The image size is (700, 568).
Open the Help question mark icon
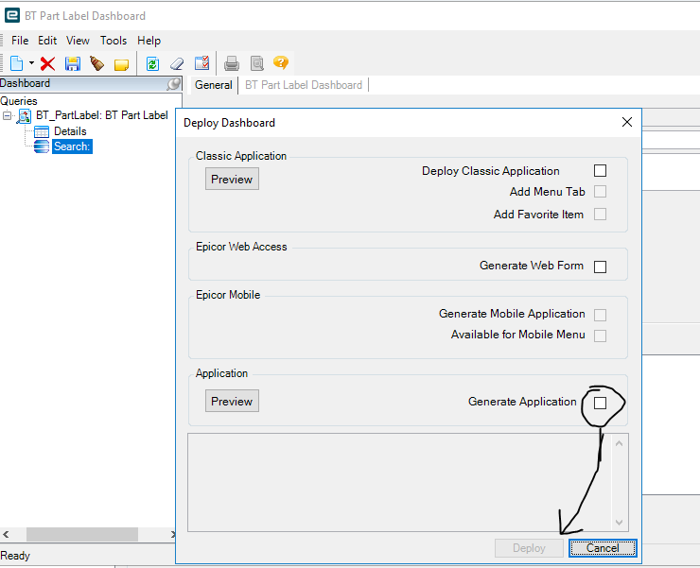coord(281,62)
